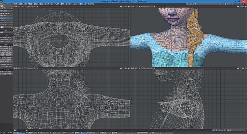247x134 pixels.
Task: Open the ウィンドウ (Window) dropdown
Action: [6, 11]
